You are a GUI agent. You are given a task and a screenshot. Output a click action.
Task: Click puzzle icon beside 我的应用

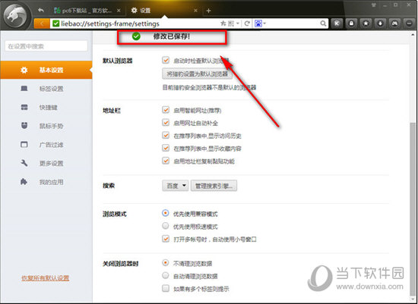click(x=24, y=182)
